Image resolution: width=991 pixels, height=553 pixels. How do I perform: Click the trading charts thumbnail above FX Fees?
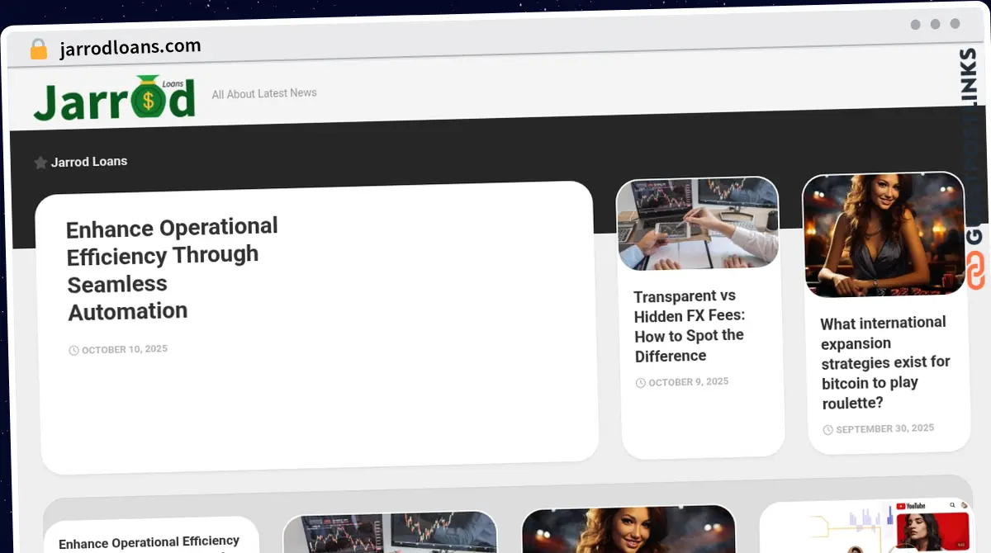tap(698, 223)
